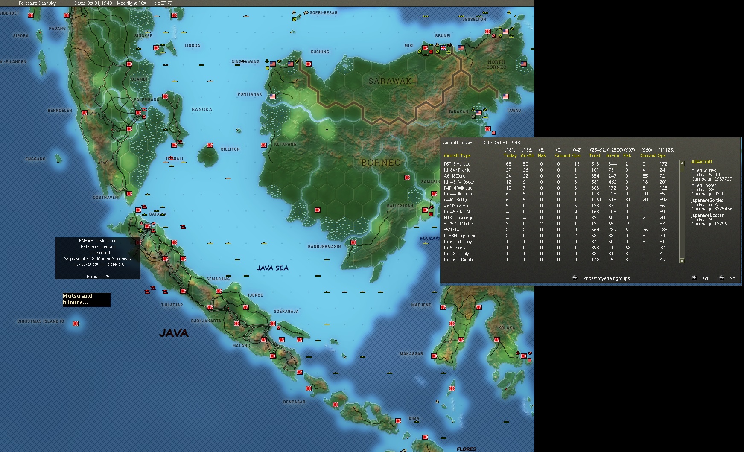Screen dimensions: 744x452
Task: Select the Japanese base flag above Padang
Action: click(x=67, y=15)
